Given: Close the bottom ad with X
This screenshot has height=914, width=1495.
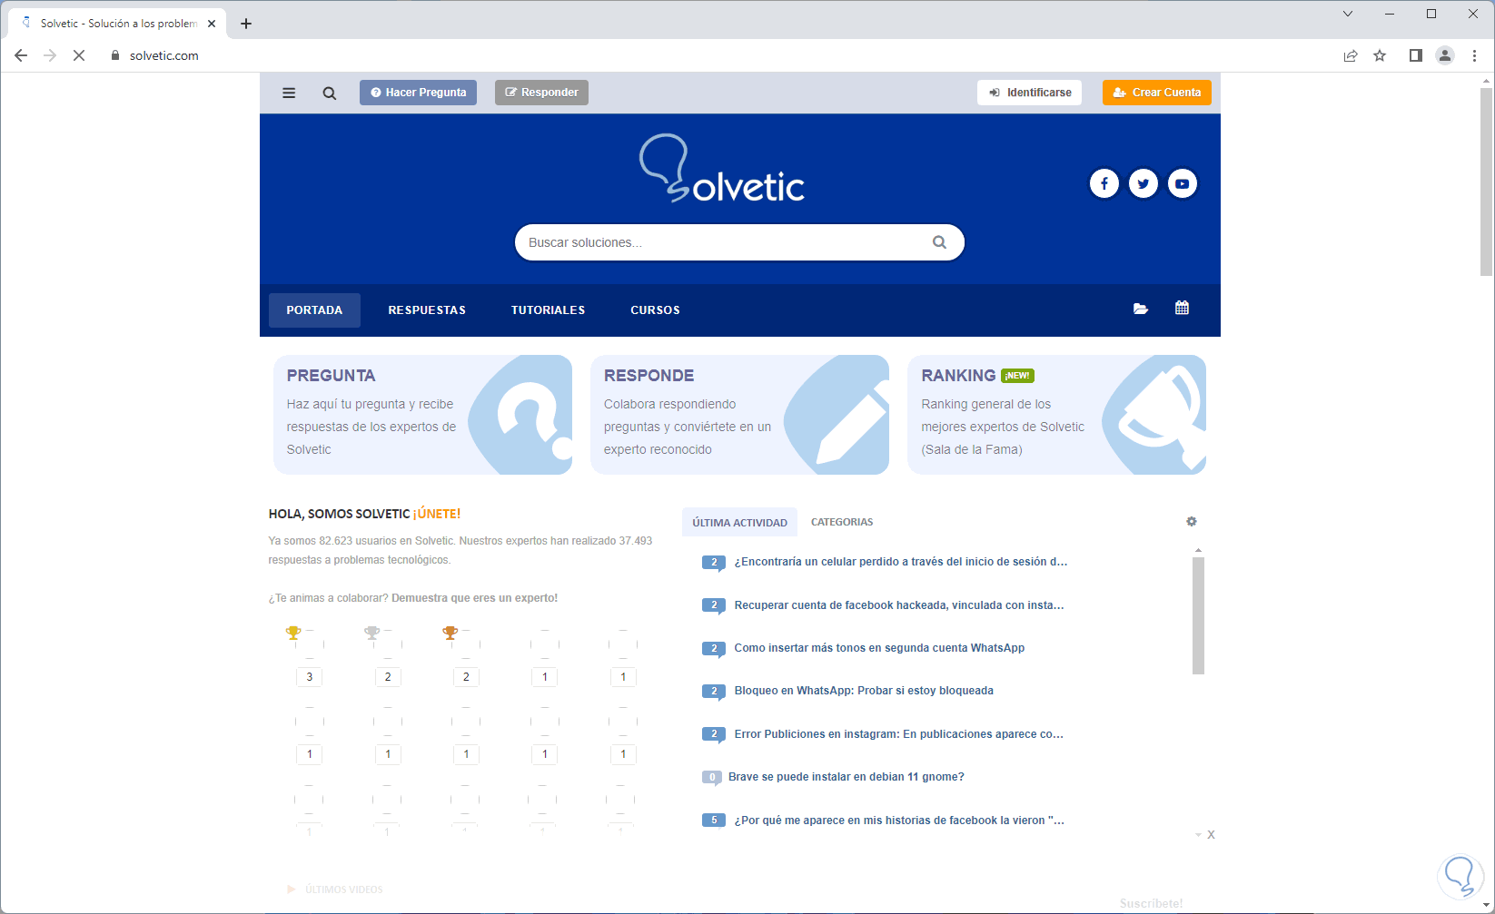Looking at the screenshot, I should pos(1211,834).
